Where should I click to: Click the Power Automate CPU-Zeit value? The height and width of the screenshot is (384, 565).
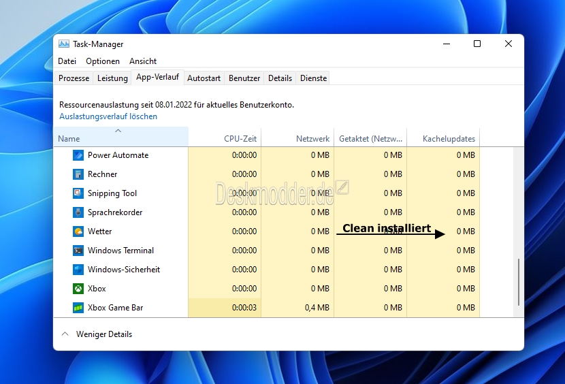(x=244, y=155)
